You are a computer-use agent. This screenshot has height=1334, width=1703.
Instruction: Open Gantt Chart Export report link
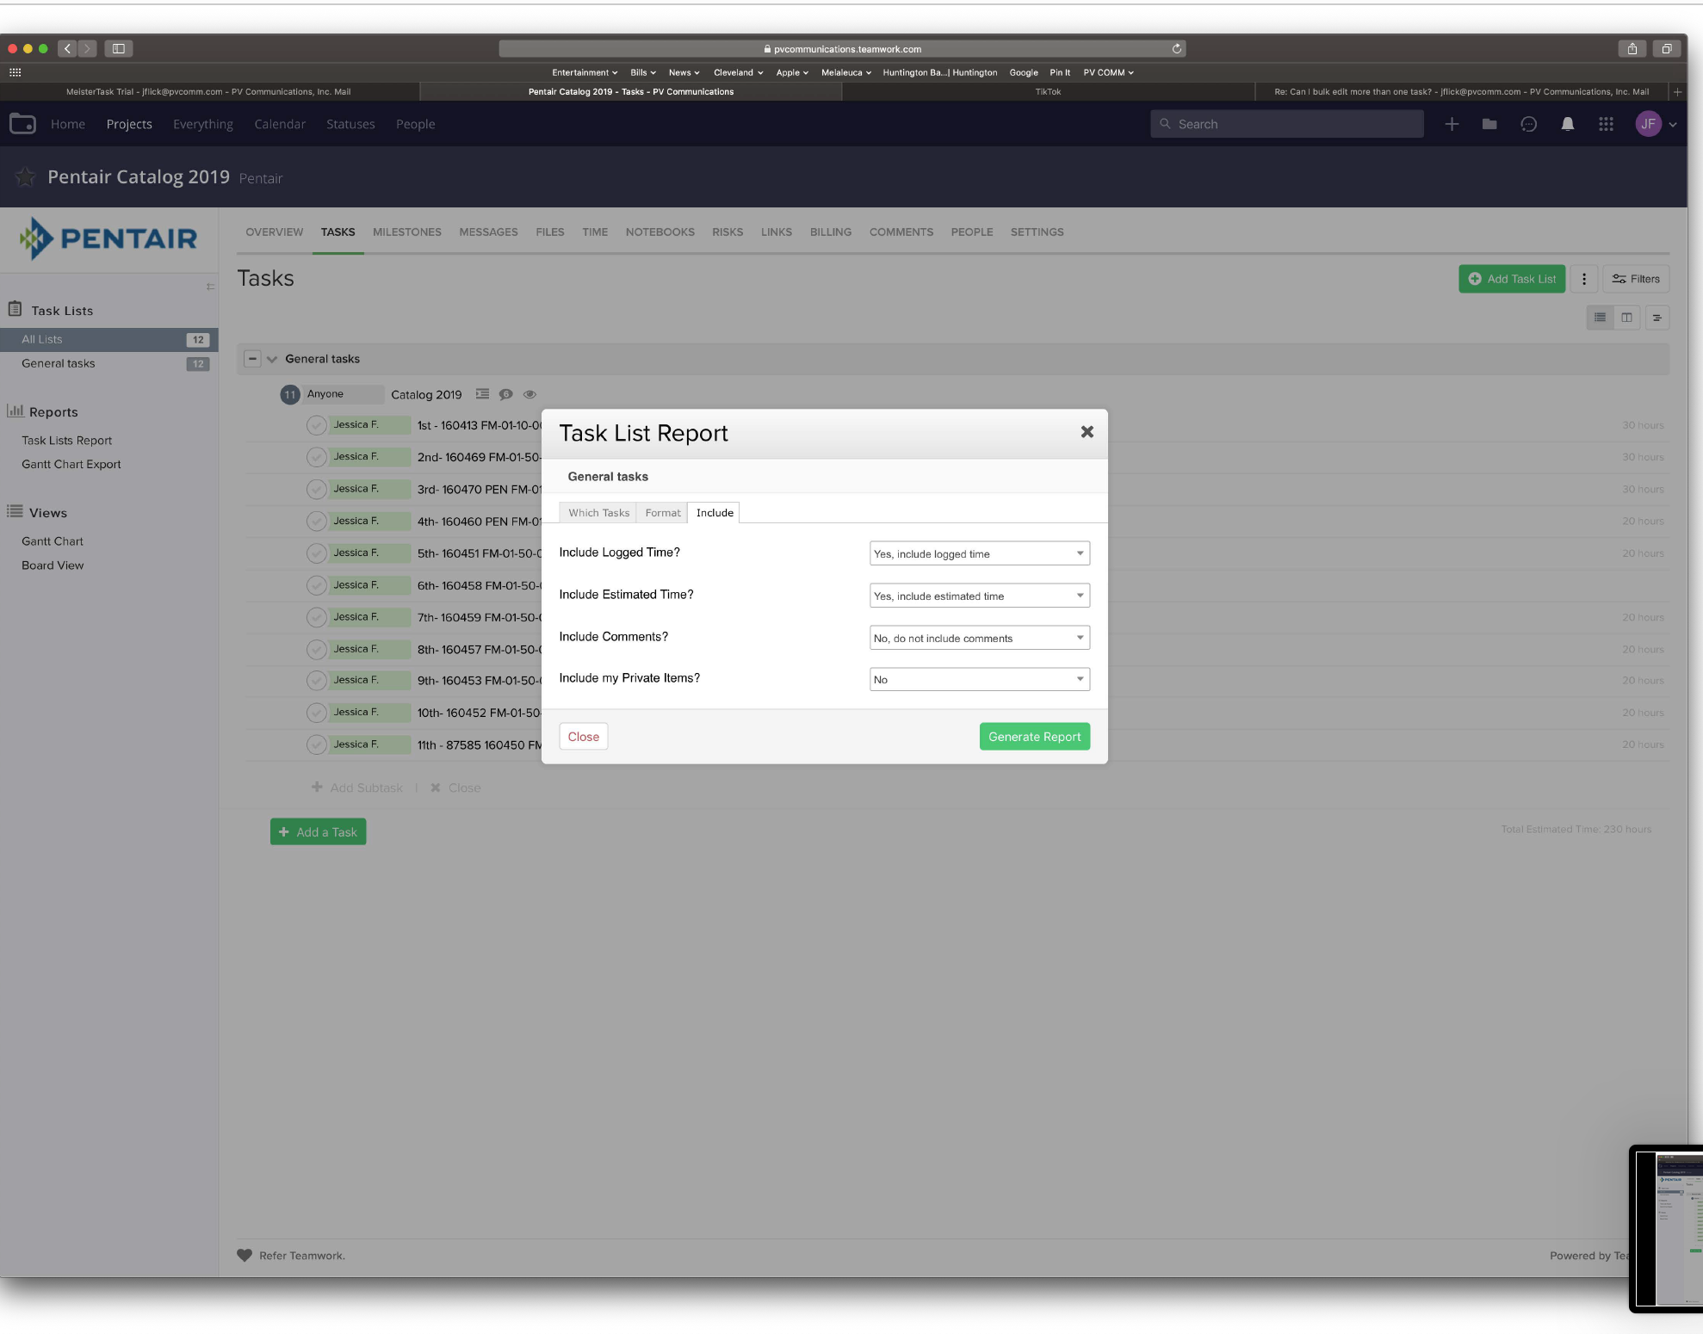pyautogui.click(x=71, y=465)
